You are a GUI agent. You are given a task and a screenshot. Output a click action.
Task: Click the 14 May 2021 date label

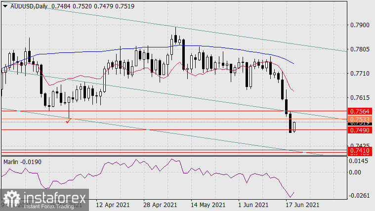(x=208, y=205)
